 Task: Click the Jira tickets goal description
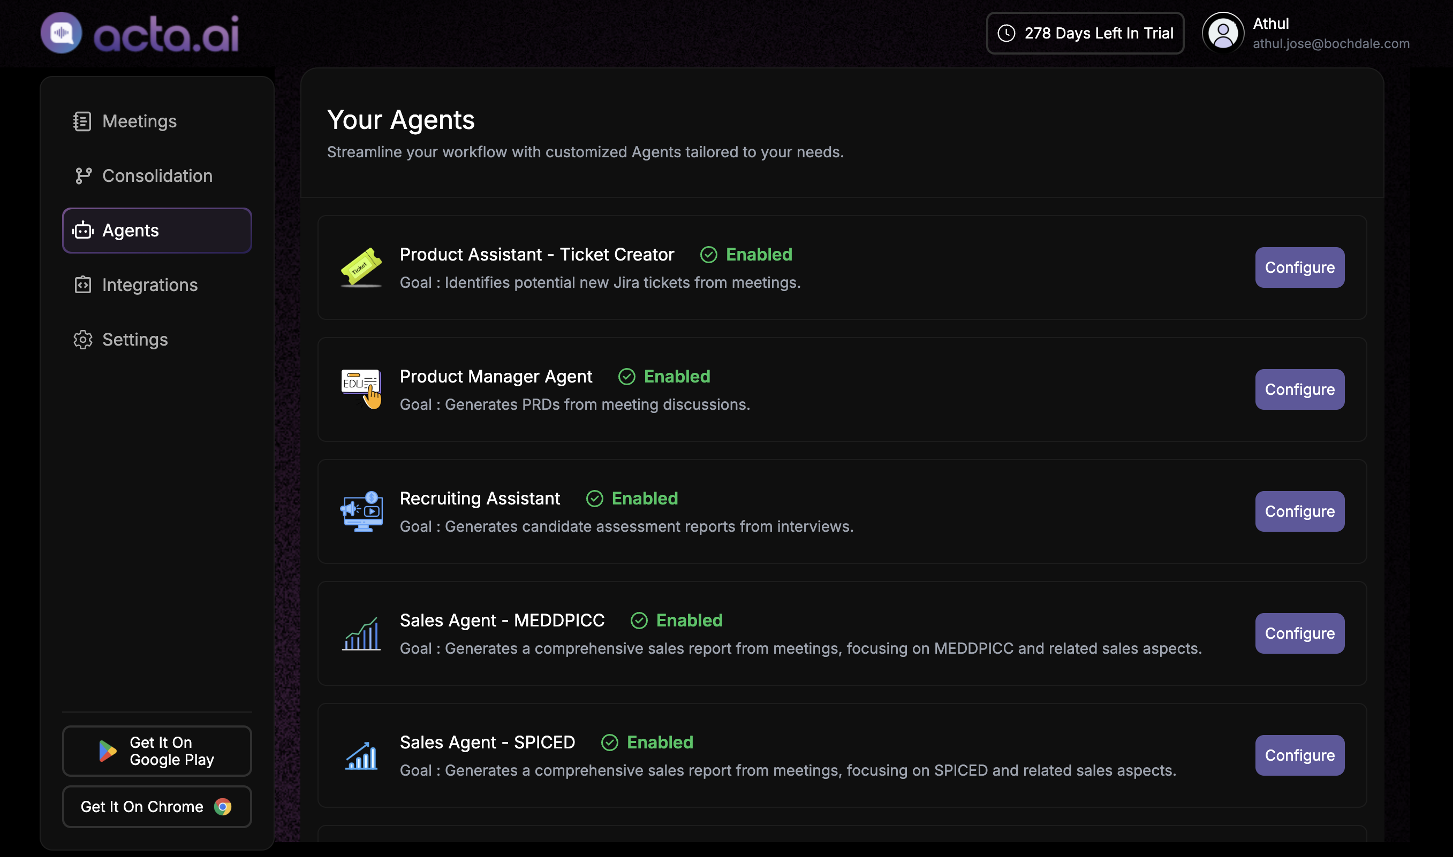(600, 282)
